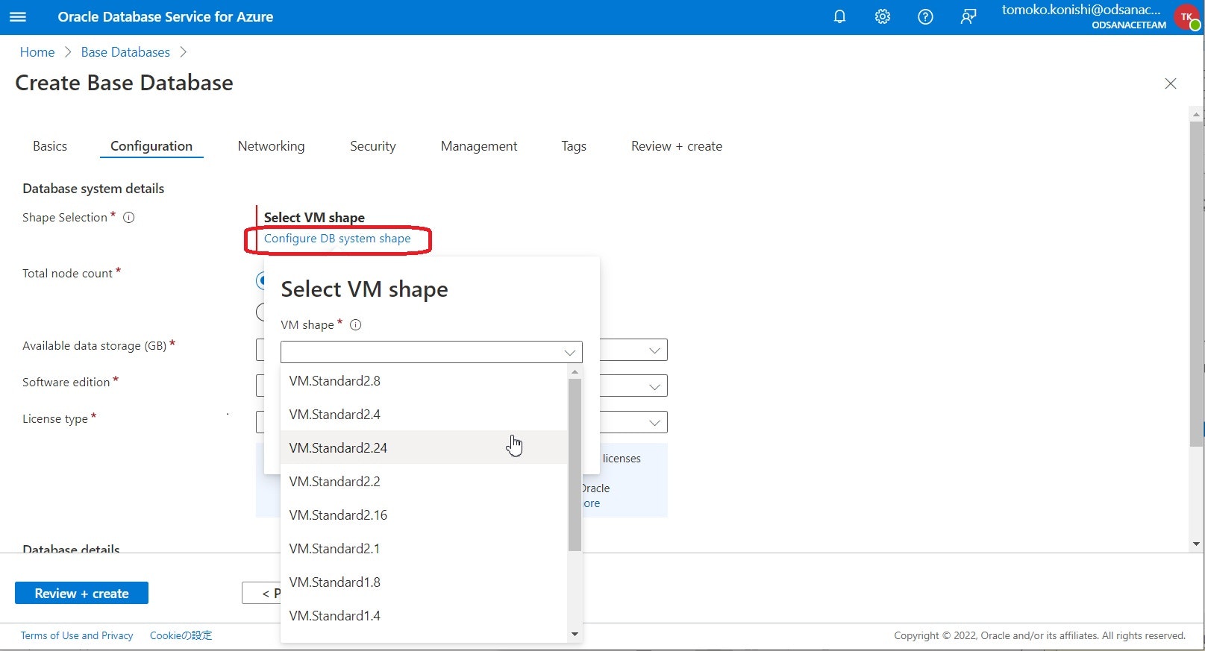Click the dropdown list scroll-down arrow
Viewport: 1205px width, 651px height.
tap(575, 635)
